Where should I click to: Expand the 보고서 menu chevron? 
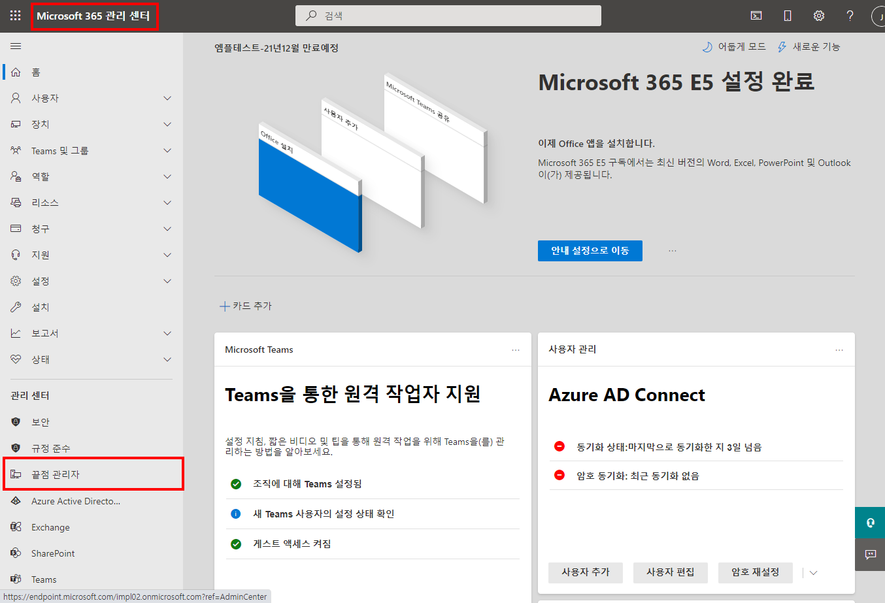coord(167,333)
